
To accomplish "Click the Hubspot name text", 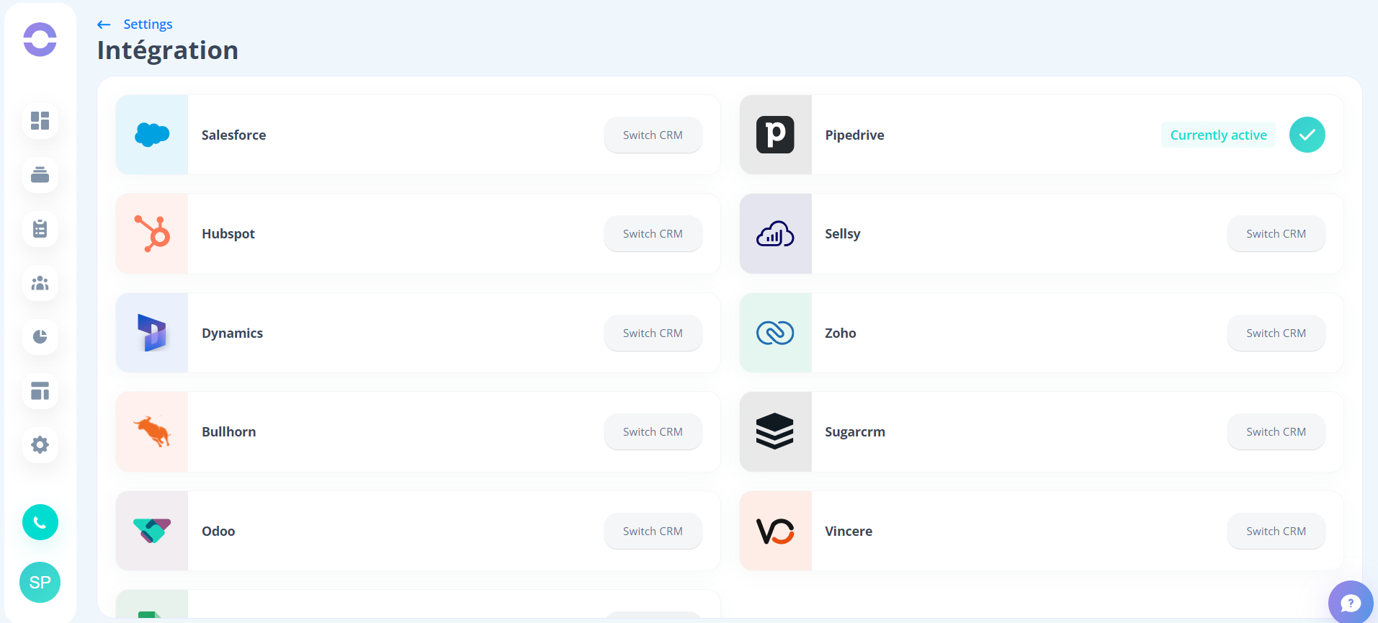I will click(x=228, y=233).
